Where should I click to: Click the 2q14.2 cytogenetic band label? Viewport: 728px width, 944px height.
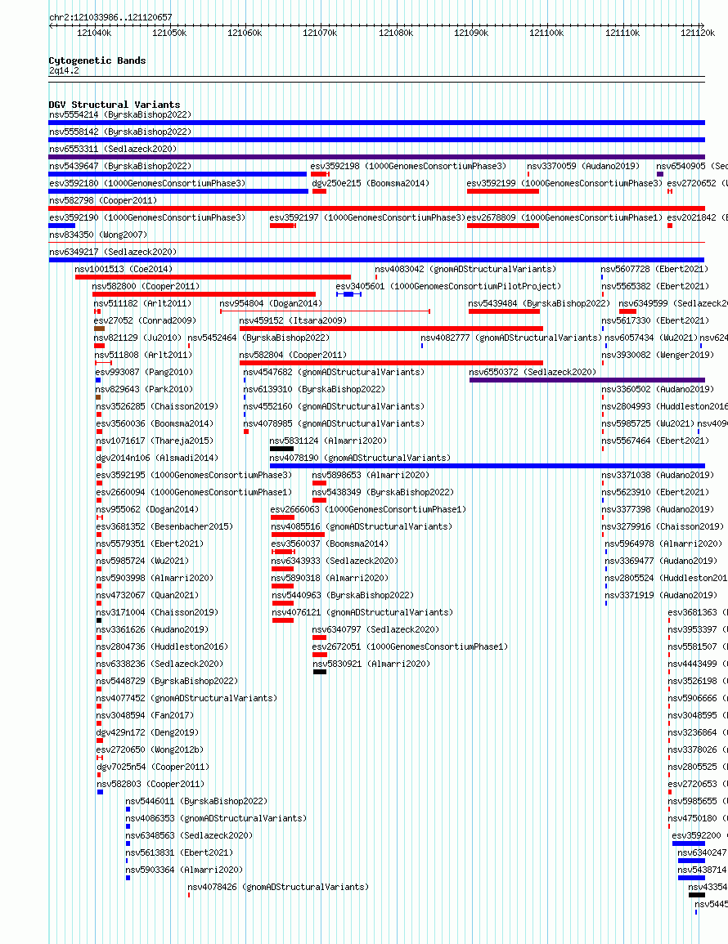click(64, 70)
